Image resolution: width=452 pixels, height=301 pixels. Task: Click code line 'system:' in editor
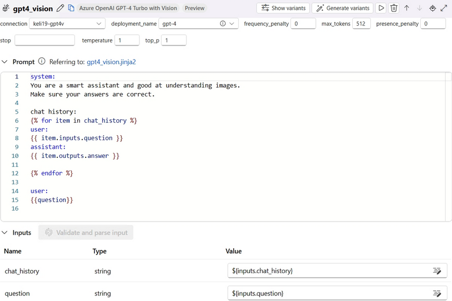(43, 77)
